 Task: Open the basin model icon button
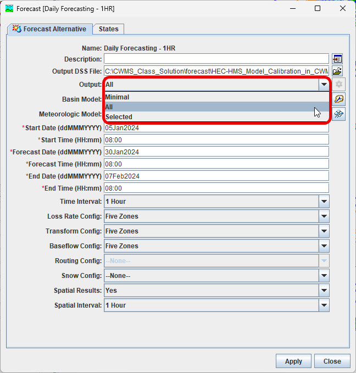click(x=339, y=99)
